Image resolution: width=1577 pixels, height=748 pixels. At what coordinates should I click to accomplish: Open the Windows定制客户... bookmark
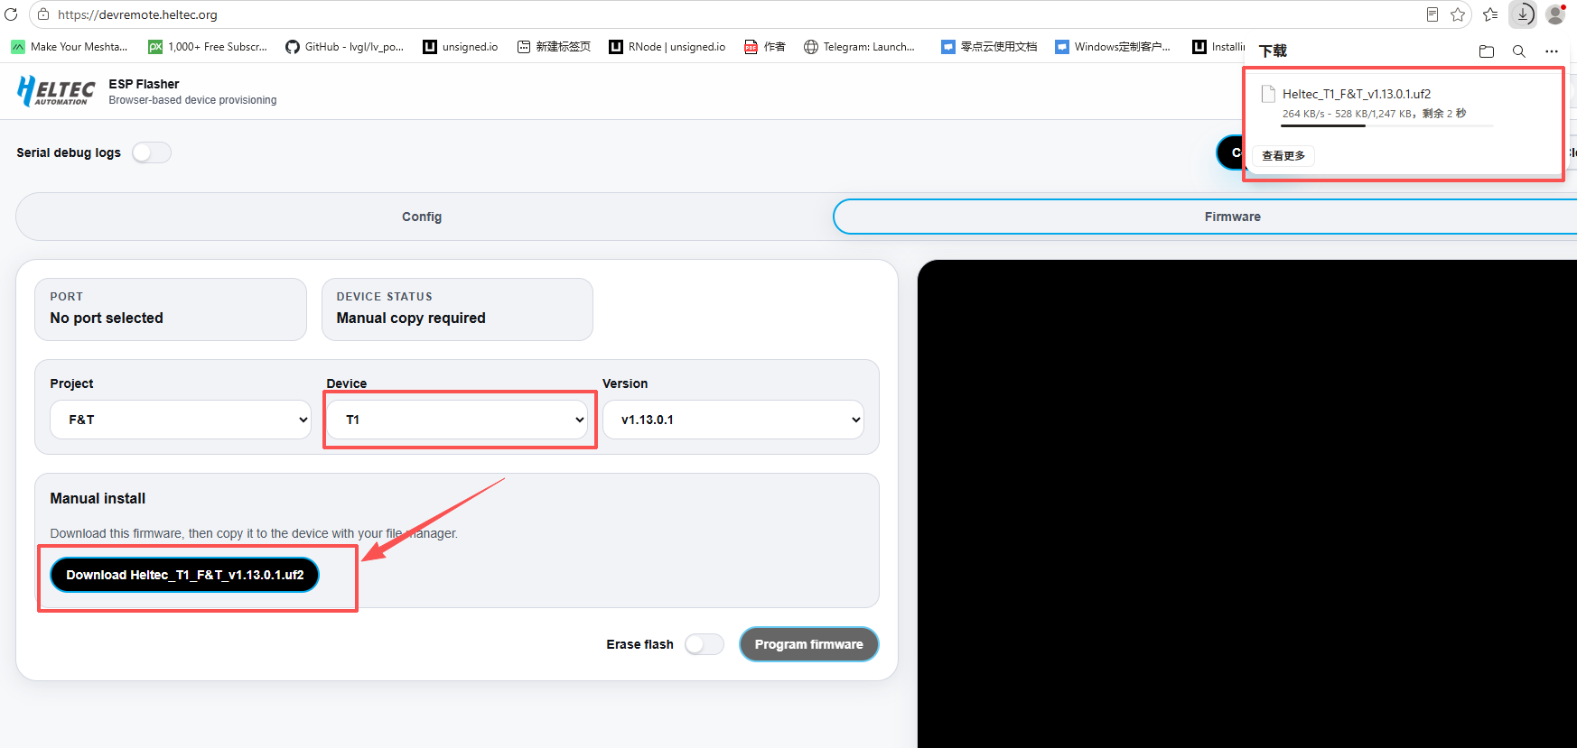tap(1113, 47)
